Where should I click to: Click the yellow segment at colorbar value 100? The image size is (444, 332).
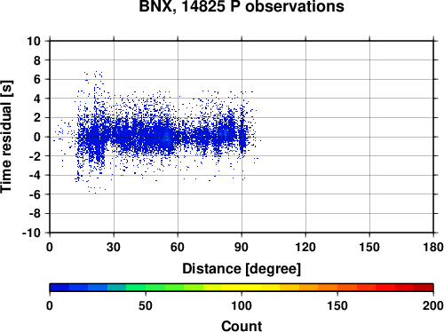click(242, 288)
